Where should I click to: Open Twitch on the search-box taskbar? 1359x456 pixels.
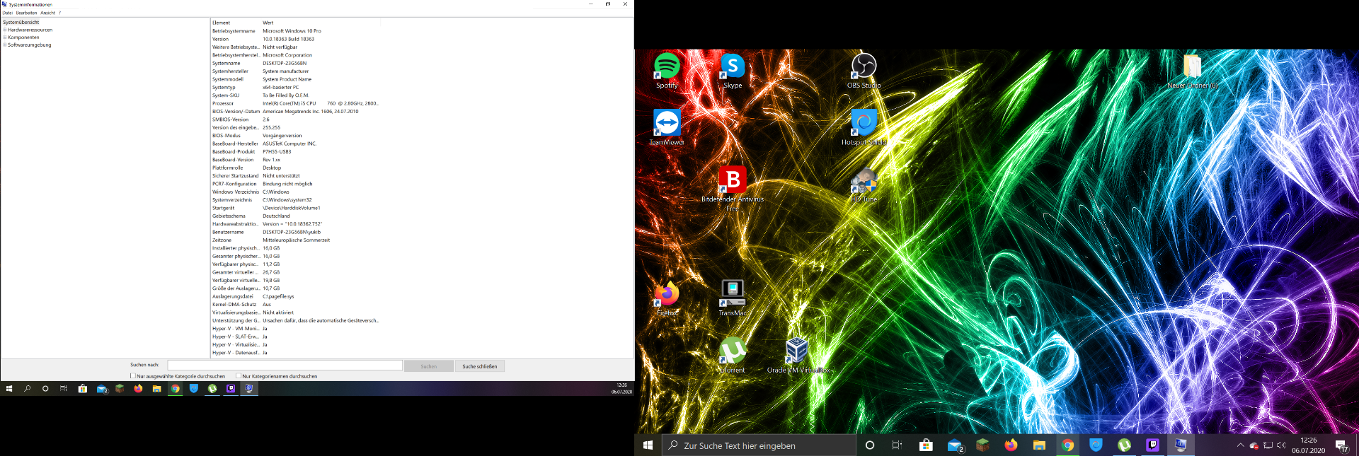pyautogui.click(x=1152, y=445)
